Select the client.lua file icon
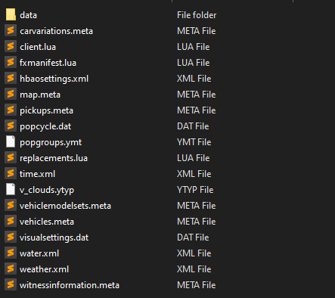 pos(11,46)
